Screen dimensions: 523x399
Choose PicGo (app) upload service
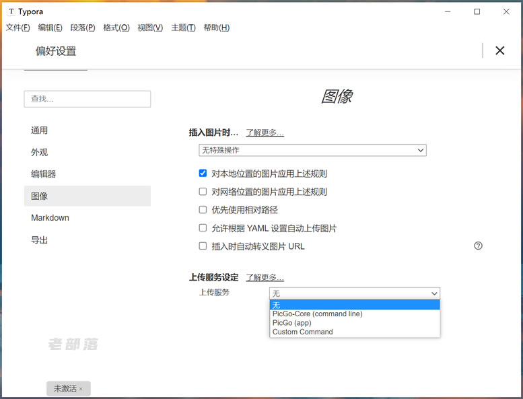coord(355,323)
